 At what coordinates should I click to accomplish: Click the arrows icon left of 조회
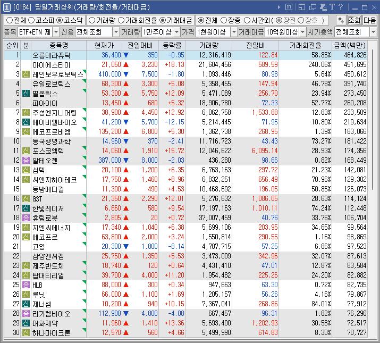coord(341,20)
